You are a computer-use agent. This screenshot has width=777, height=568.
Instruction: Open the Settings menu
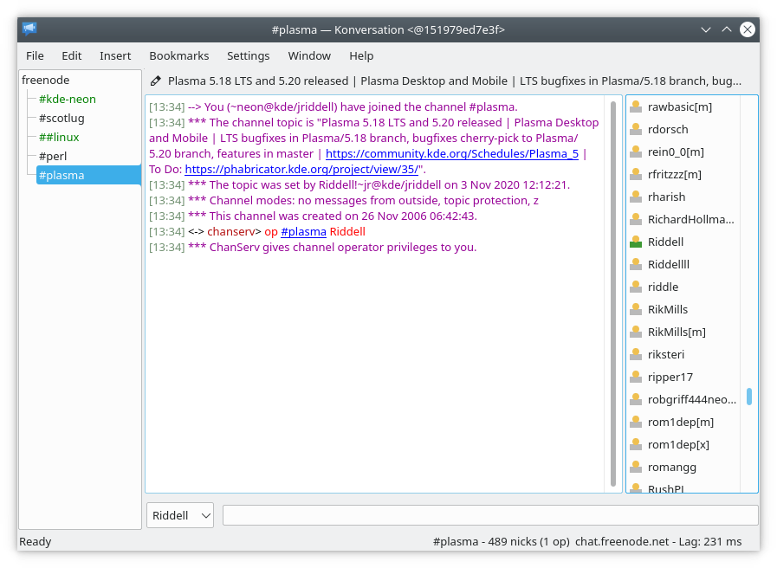point(248,55)
